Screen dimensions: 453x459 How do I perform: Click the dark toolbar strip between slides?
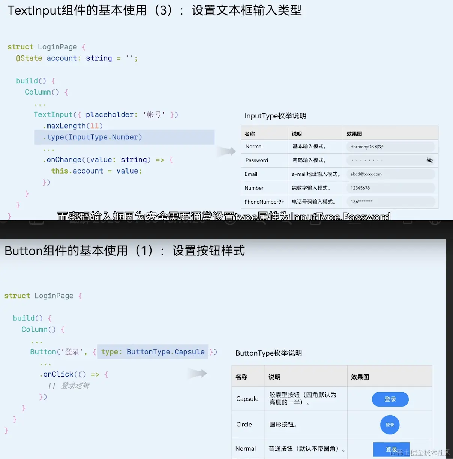[226, 230]
